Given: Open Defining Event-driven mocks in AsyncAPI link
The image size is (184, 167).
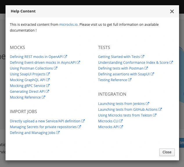Looking at the screenshot, I should pos(43,63).
